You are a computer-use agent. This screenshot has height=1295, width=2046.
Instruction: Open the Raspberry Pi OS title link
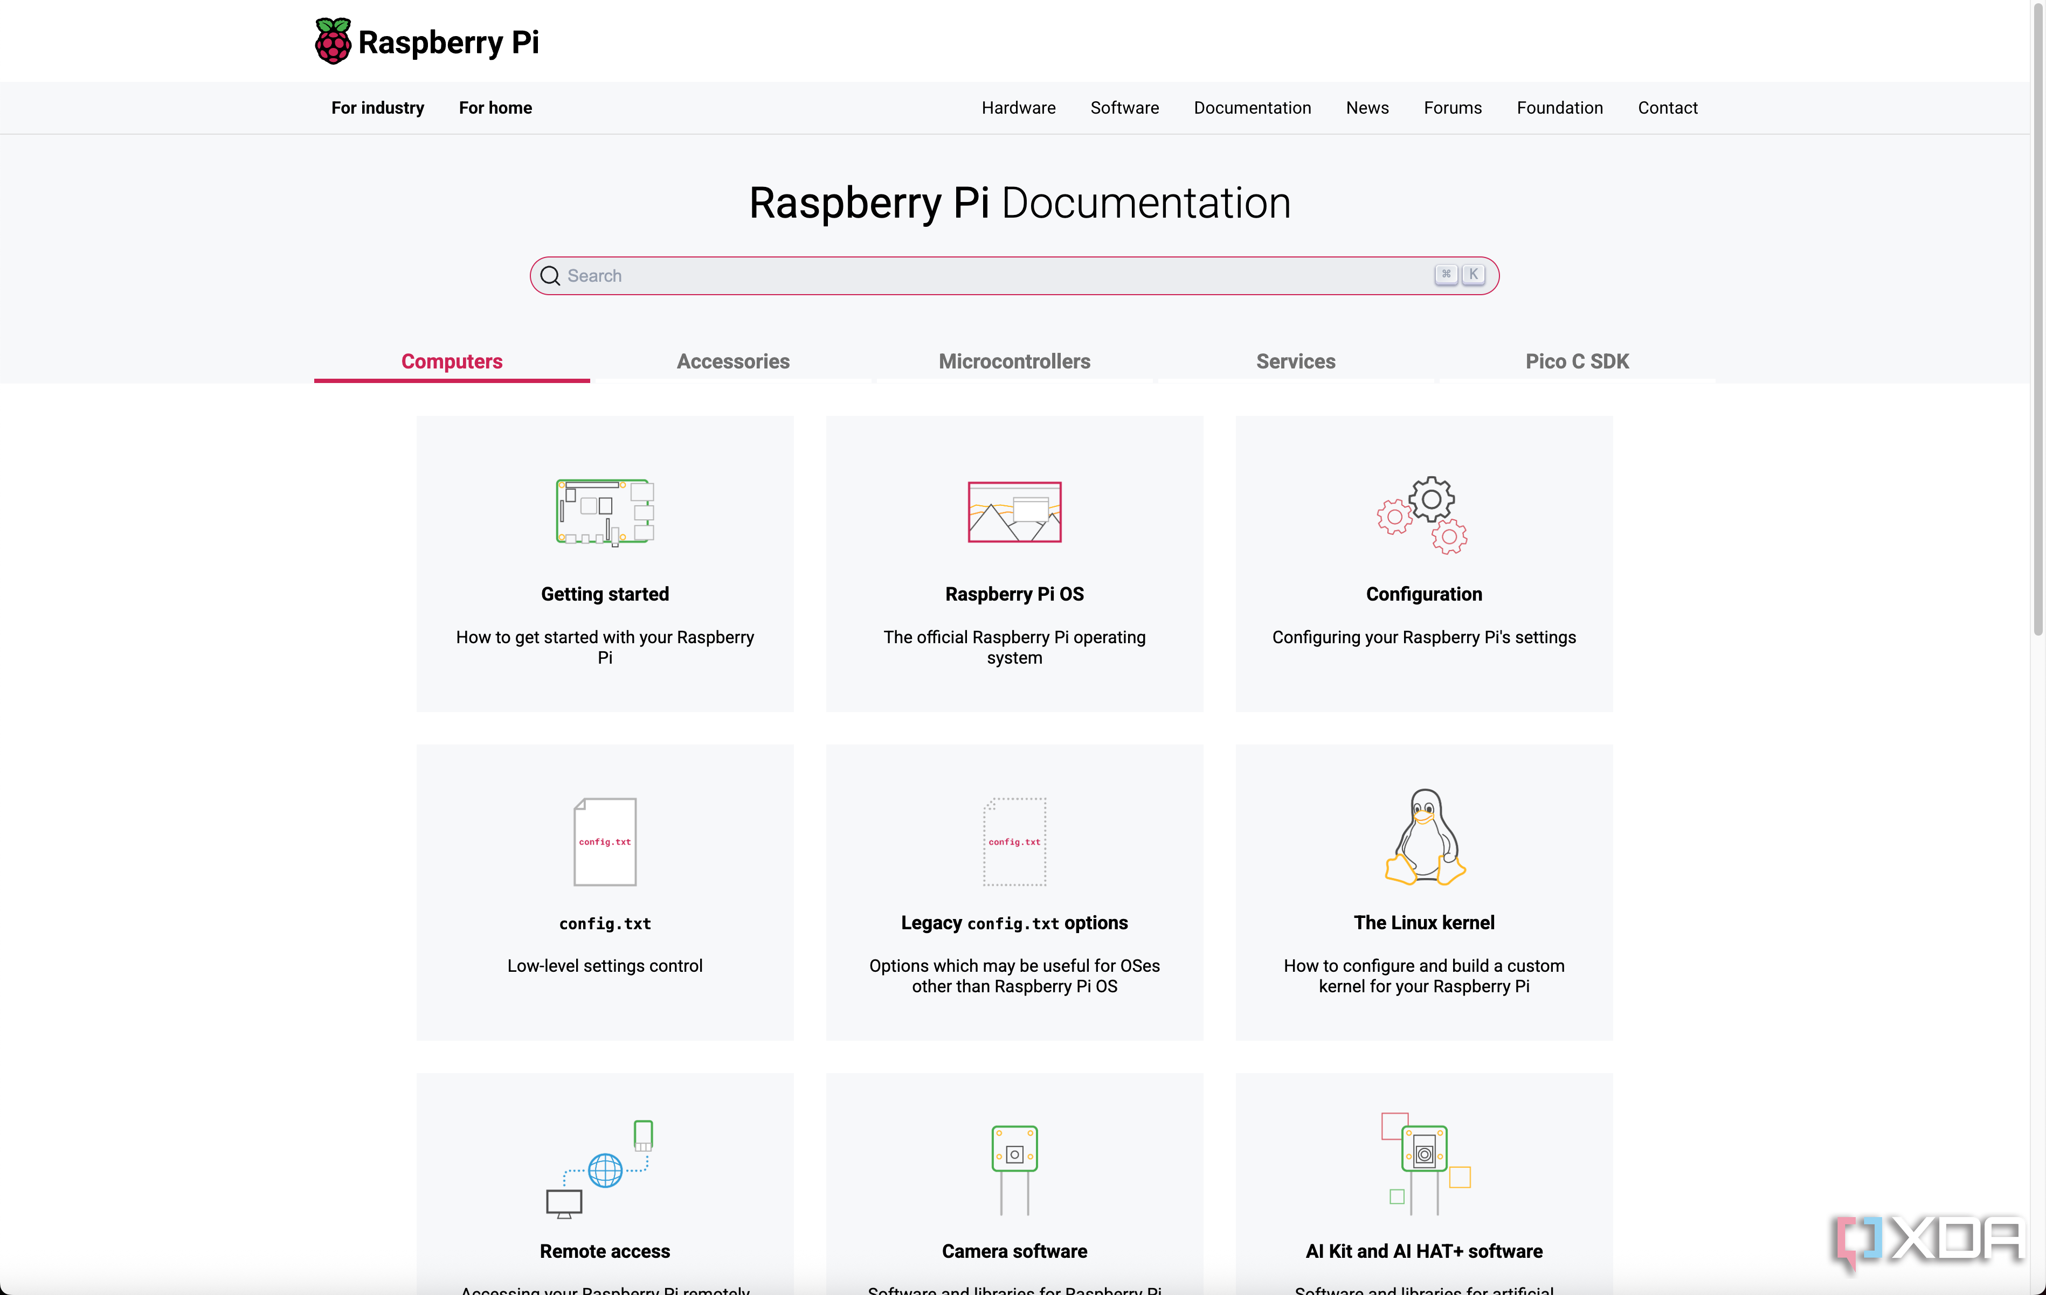click(x=1014, y=594)
